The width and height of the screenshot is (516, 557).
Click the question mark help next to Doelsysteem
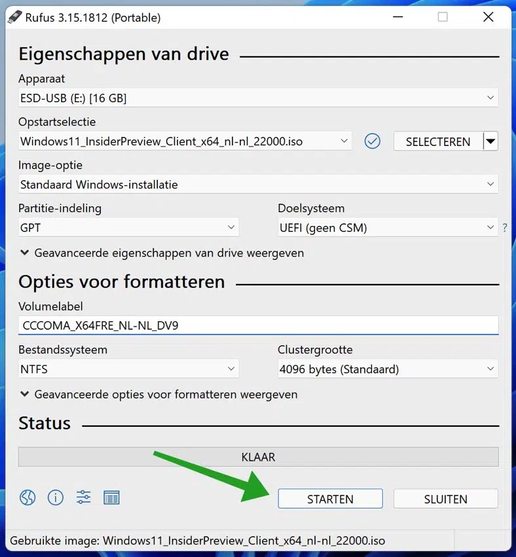pyautogui.click(x=505, y=228)
